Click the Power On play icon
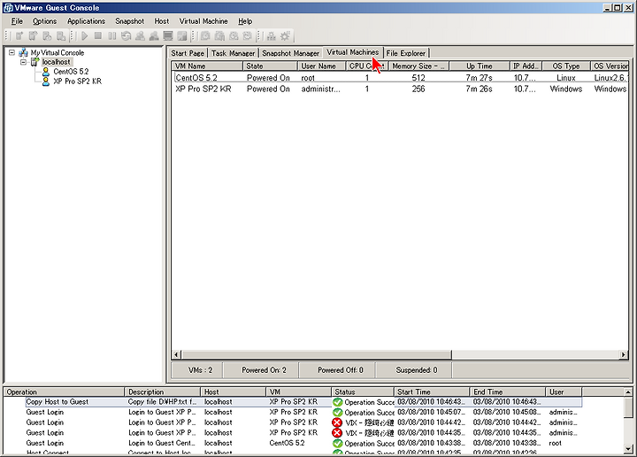The width and height of the screenshot is (637, 457). (x=85, y=35)
